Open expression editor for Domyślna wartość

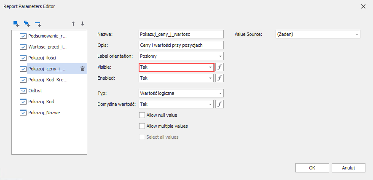point(220,104)
